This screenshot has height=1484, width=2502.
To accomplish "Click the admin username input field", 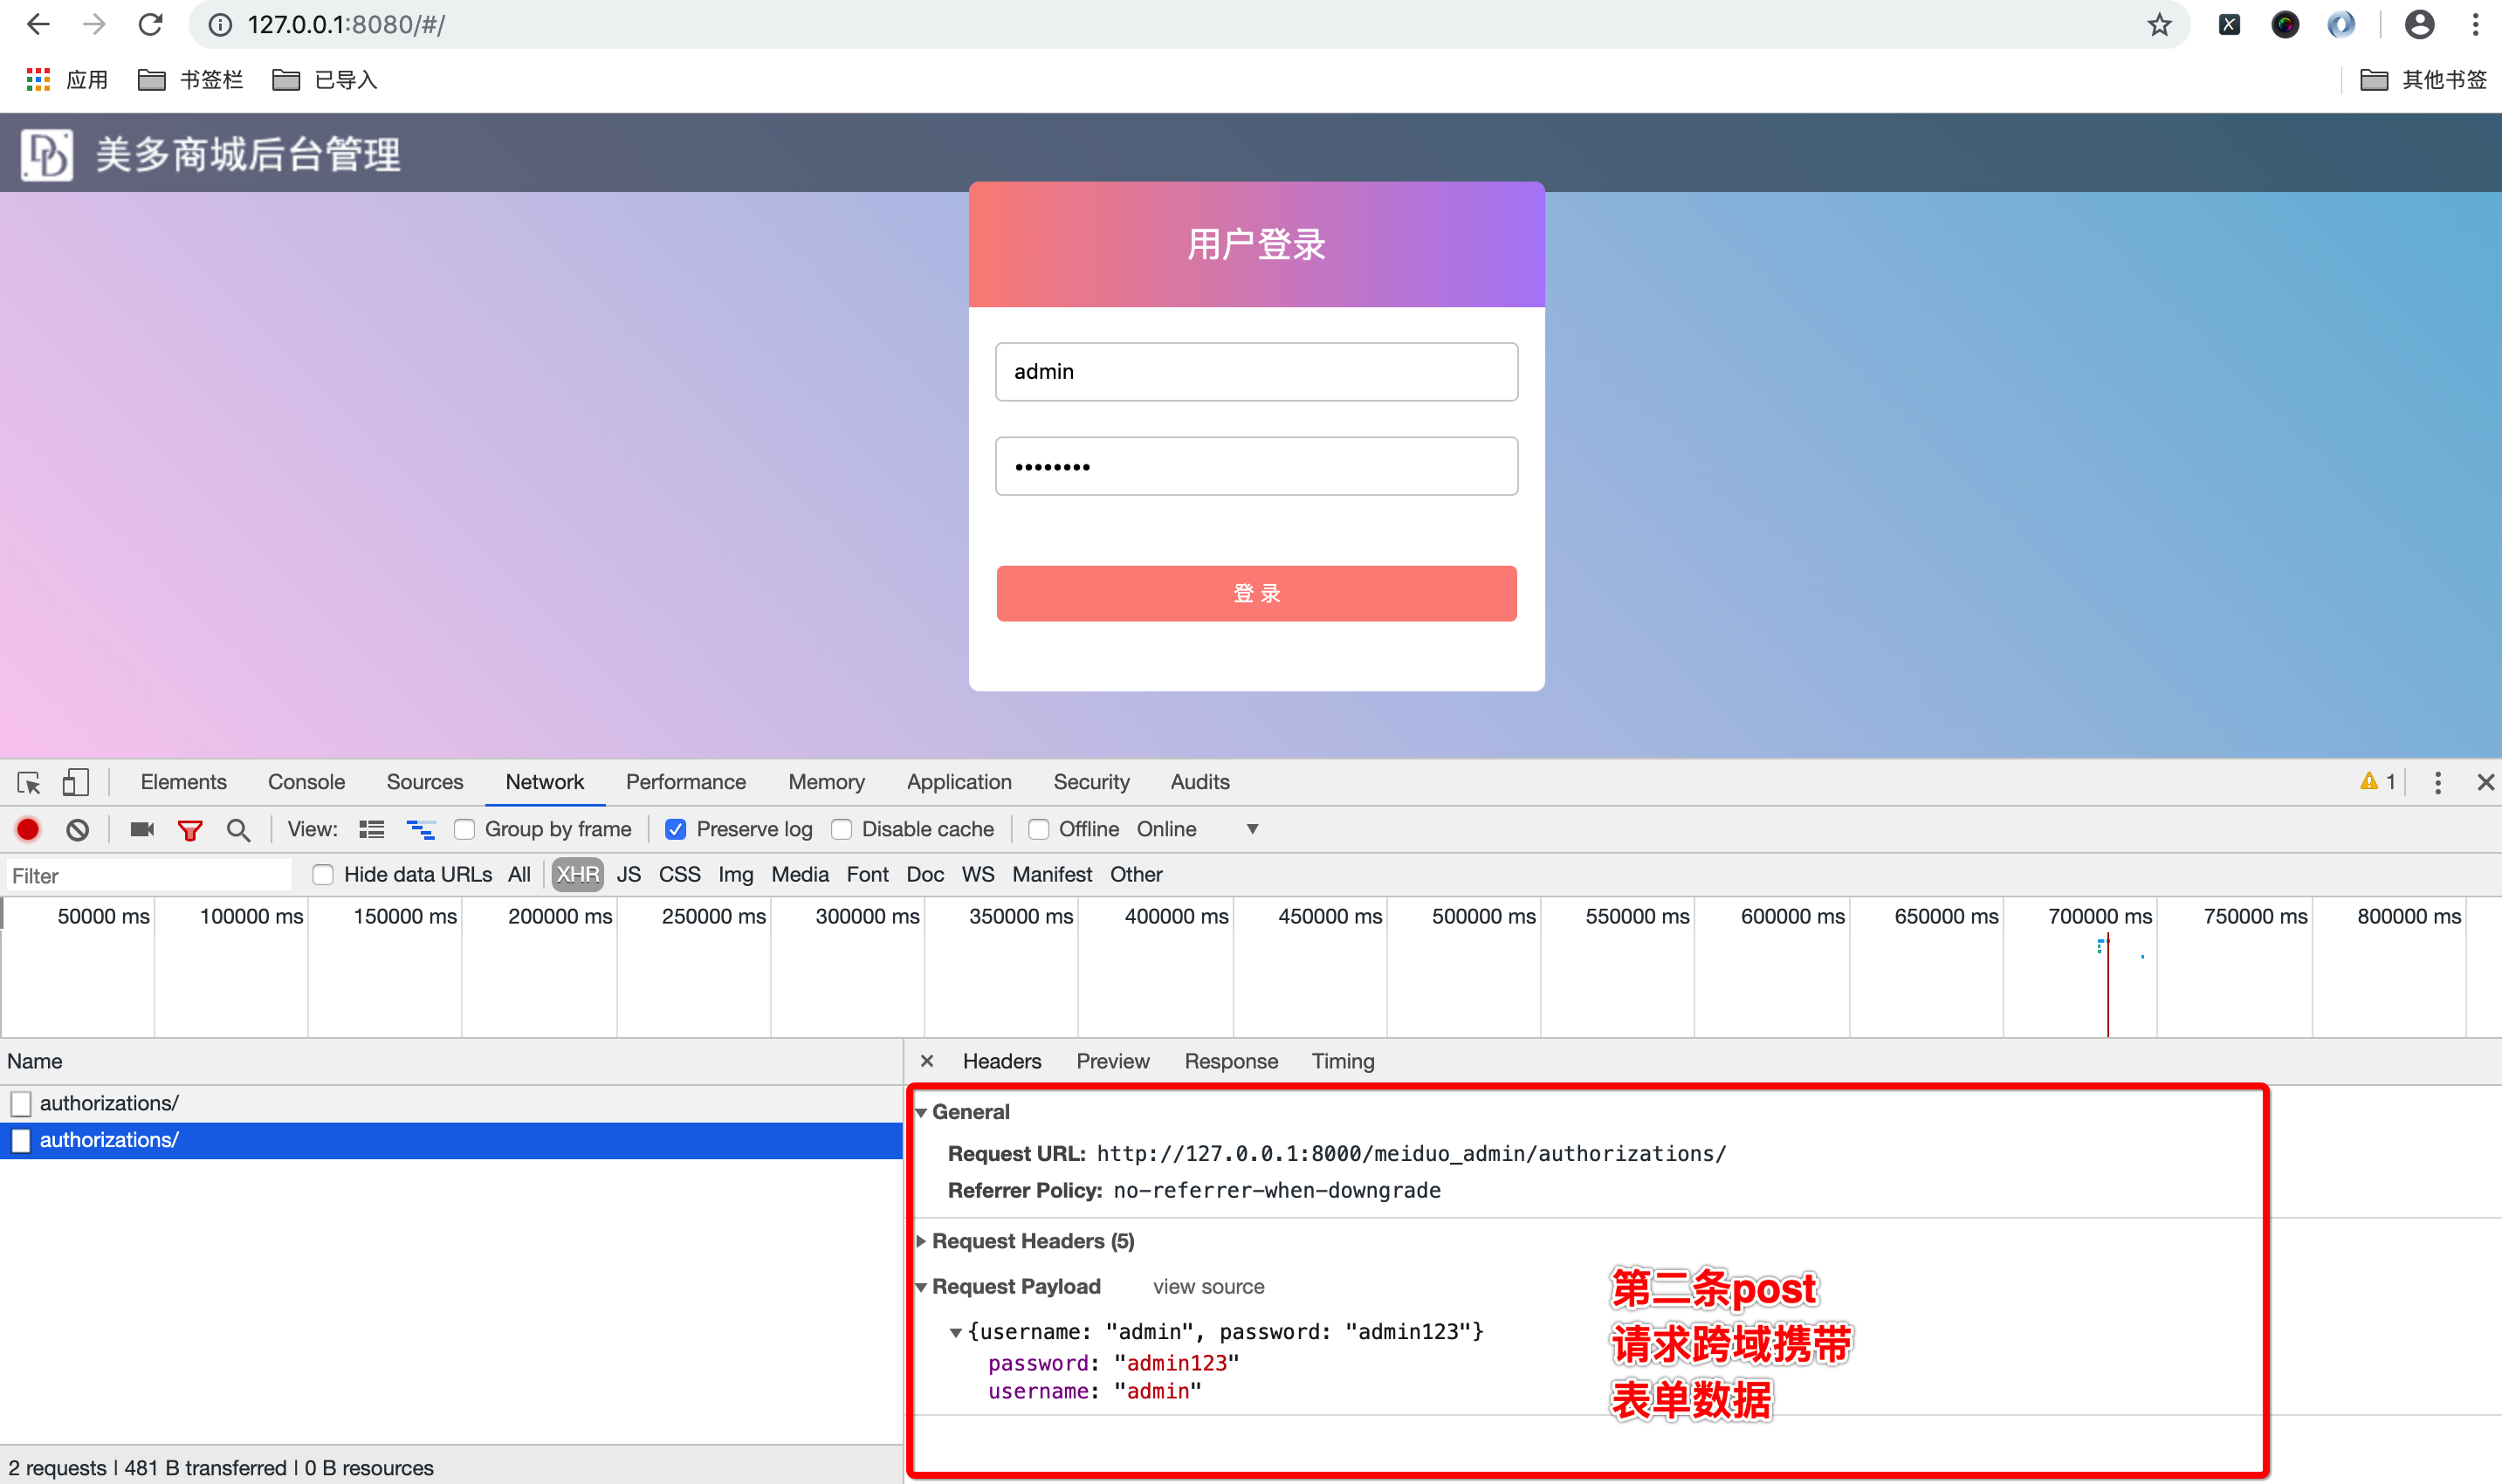I will click(x=1256, y=372).
